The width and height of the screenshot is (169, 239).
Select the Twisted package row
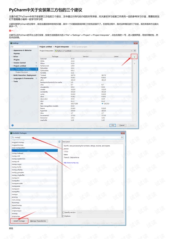click(86, 75)
